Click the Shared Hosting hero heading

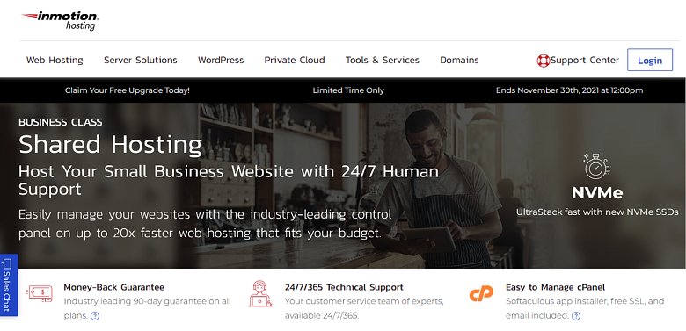(110, 144)
